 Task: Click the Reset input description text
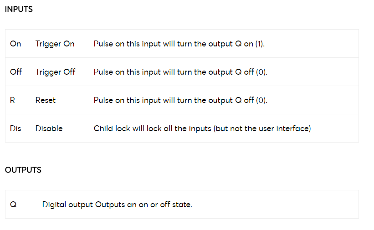coord(180,100)
